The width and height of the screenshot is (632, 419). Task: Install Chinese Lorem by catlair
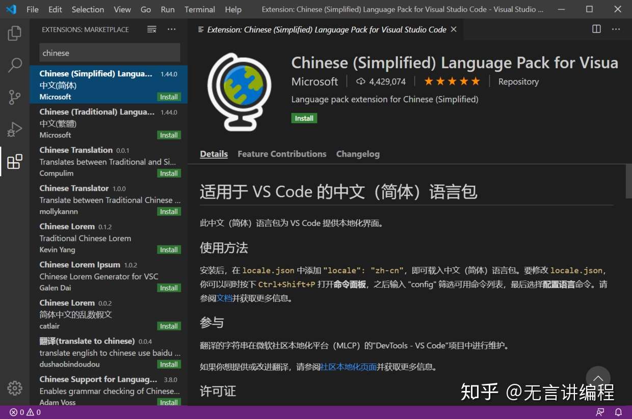pyautogui.click(x=169, y=326)
